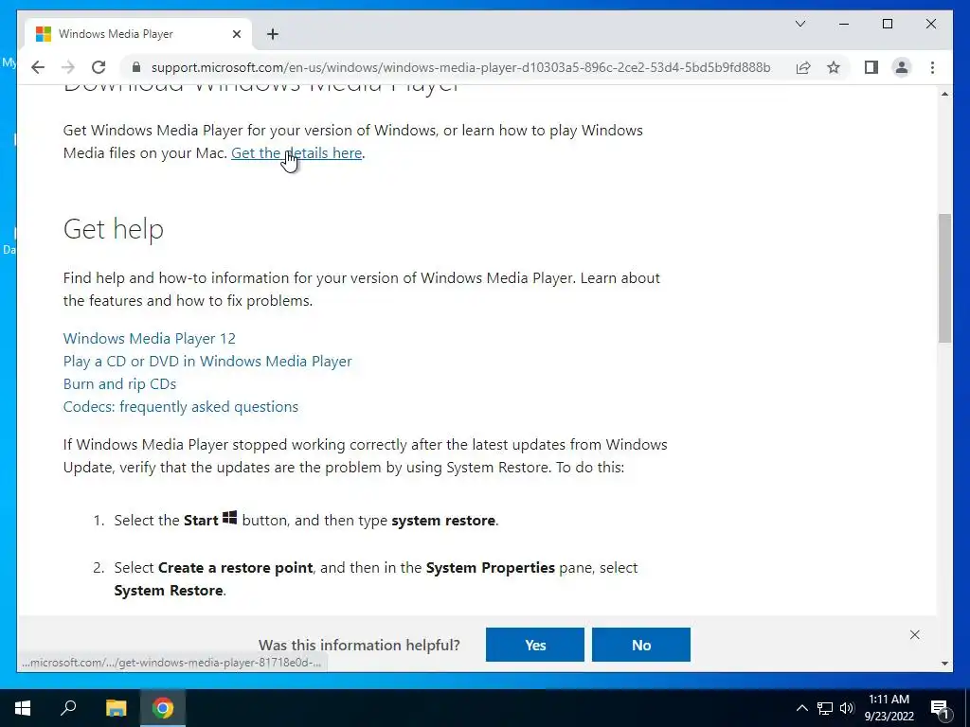The width and height of the screenshot is (970, 727).
Task: Select Chrome icon in taskbar
Action: pyautogui.click(x=163, y=708)
